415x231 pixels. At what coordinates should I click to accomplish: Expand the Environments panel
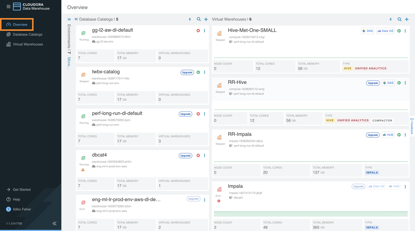(x=69, y=19)
